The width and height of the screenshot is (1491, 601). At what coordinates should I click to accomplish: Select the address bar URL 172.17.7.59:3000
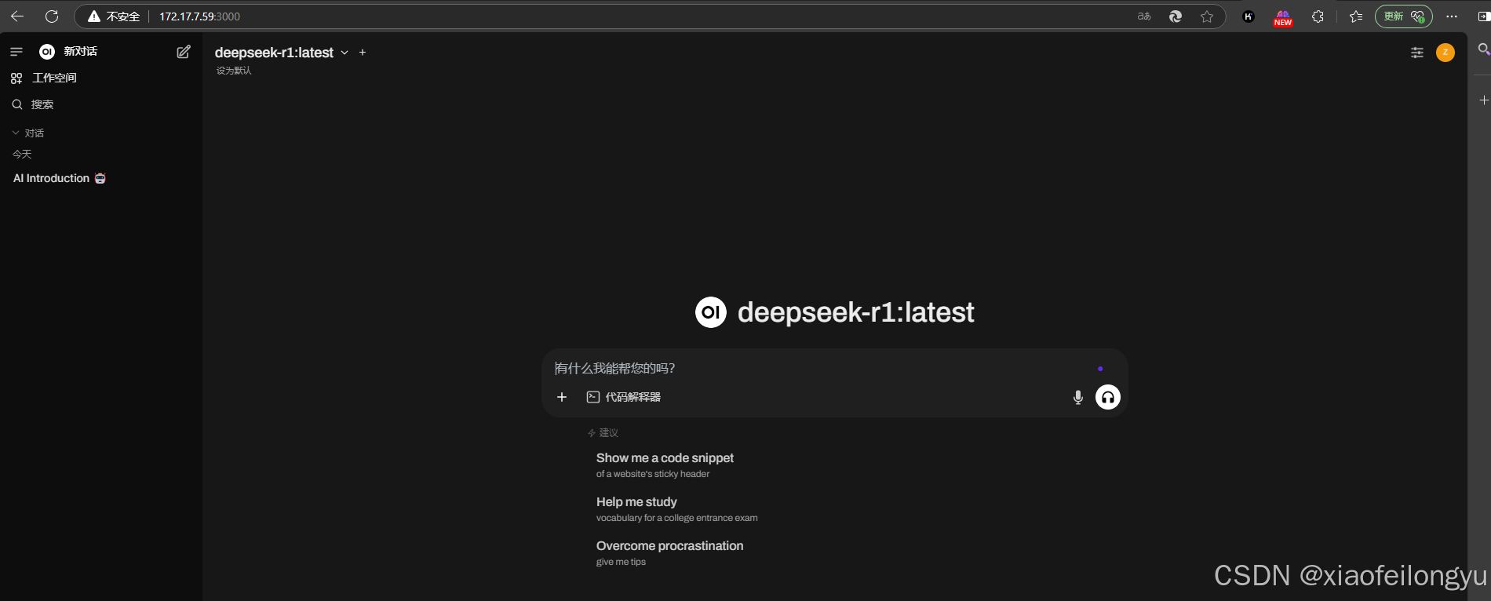click(199, 16)
